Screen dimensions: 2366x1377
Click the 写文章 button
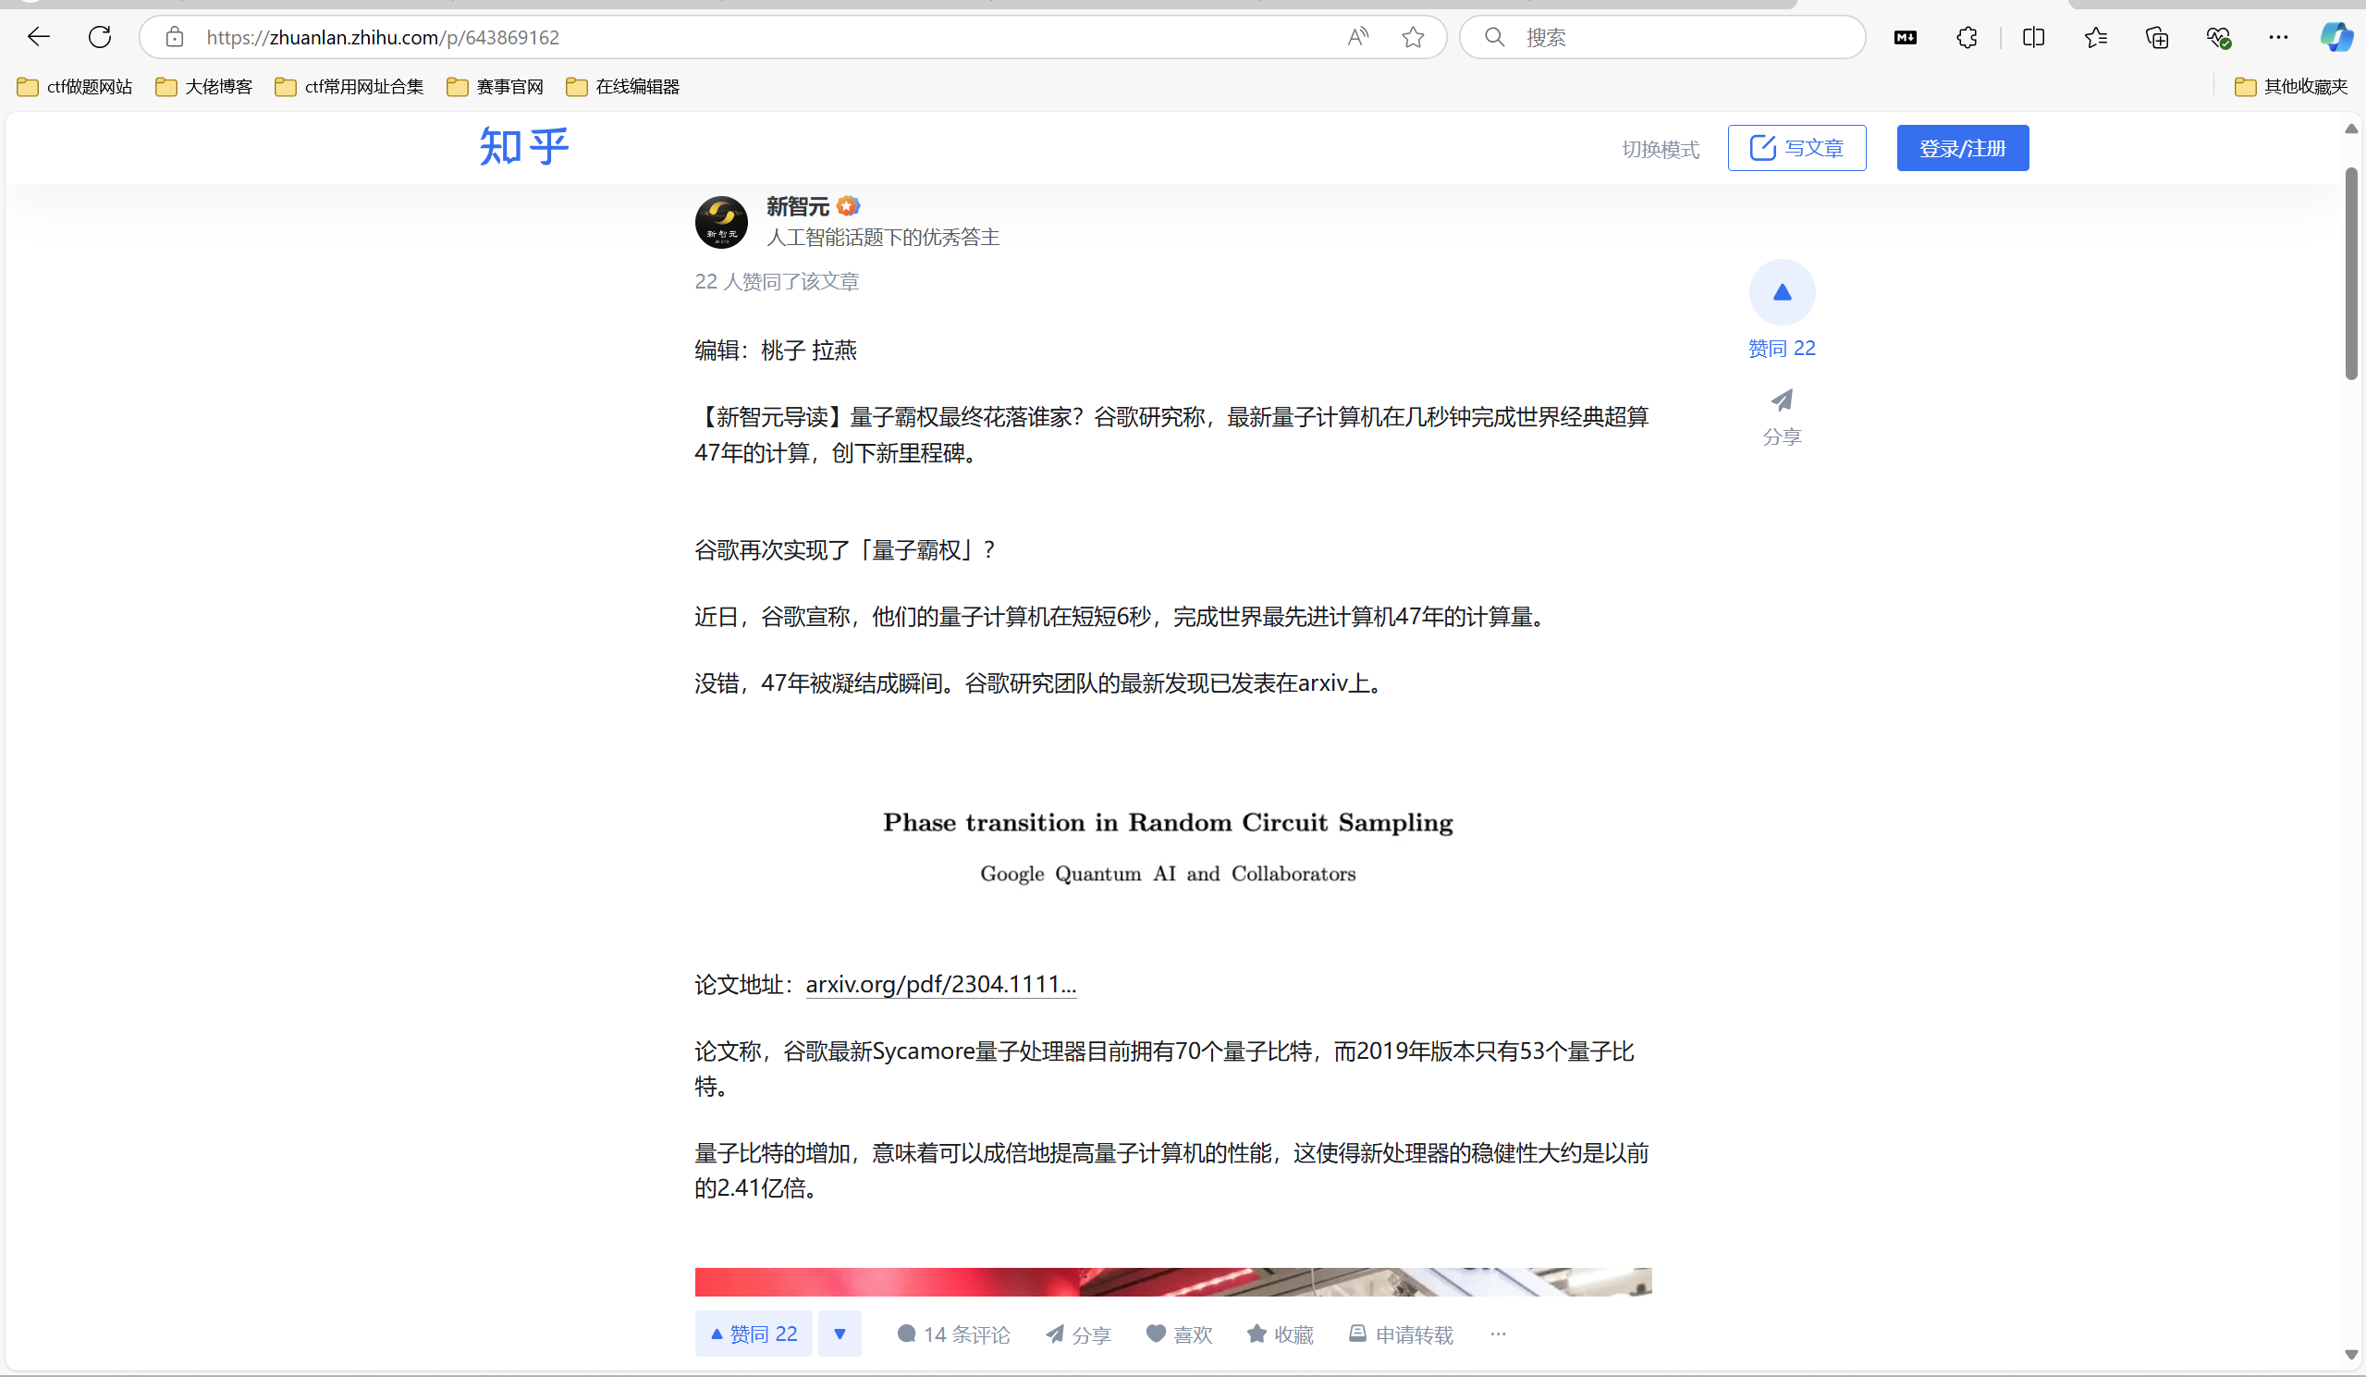point(1796,147)
